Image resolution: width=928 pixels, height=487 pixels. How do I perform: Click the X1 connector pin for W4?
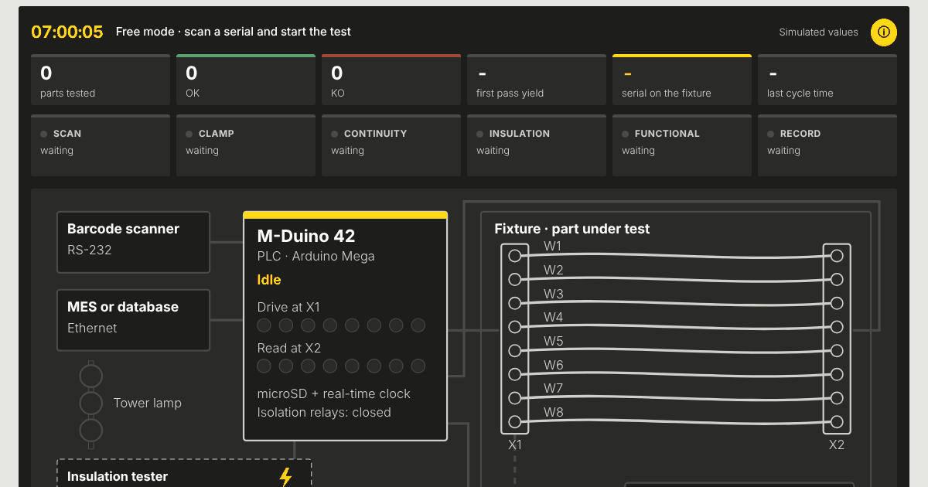point(514,327)
